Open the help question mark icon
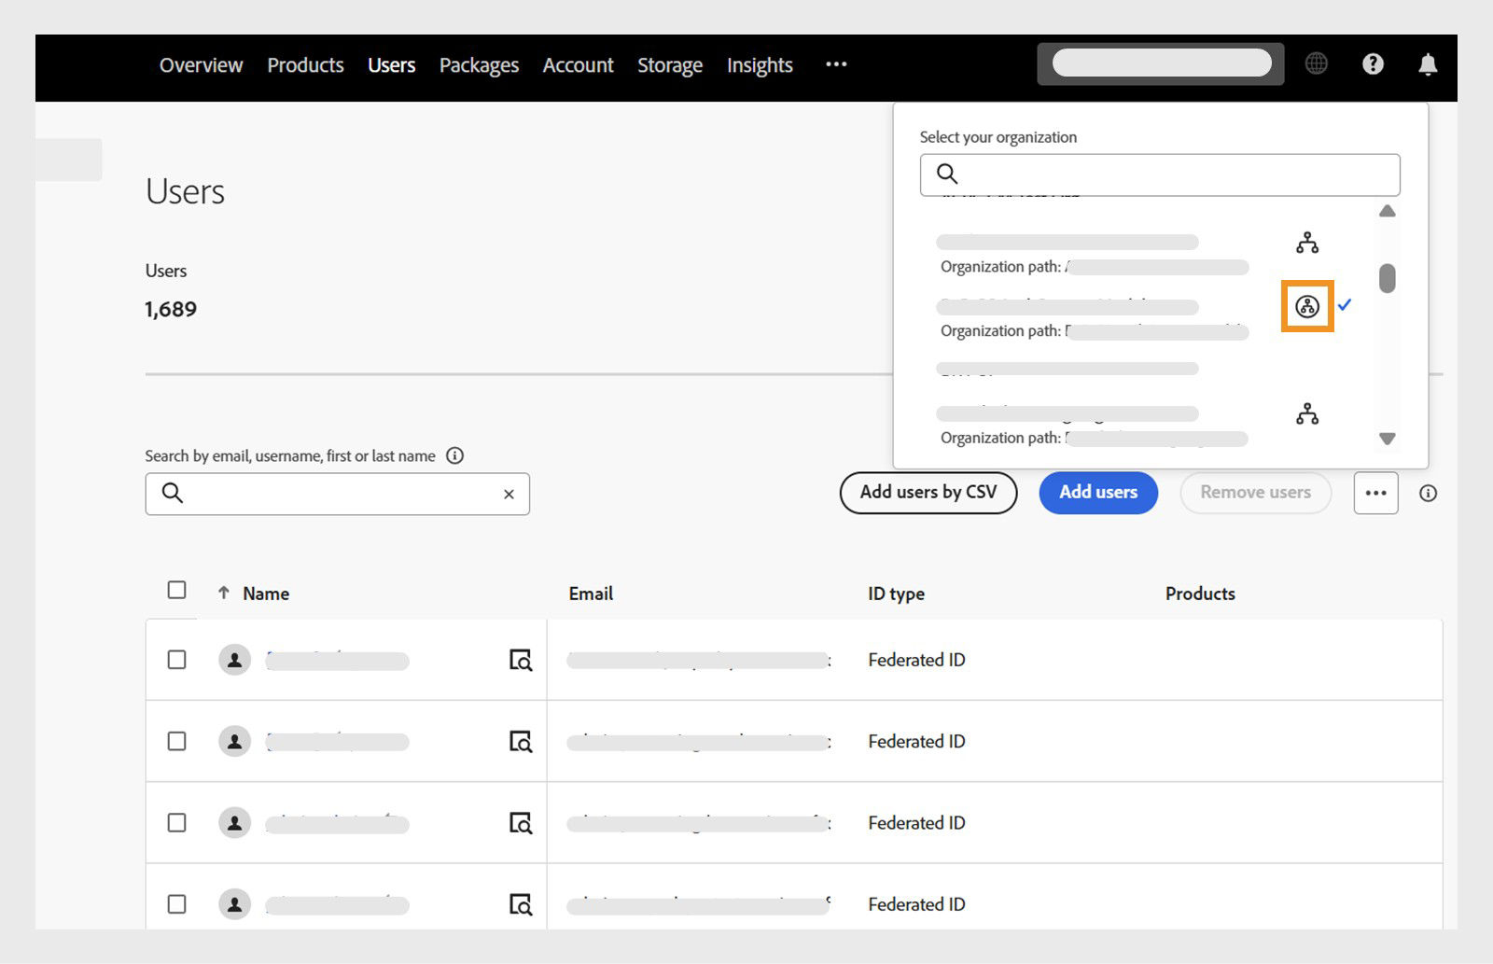1493x964 pixels. tap(1373, 63)
